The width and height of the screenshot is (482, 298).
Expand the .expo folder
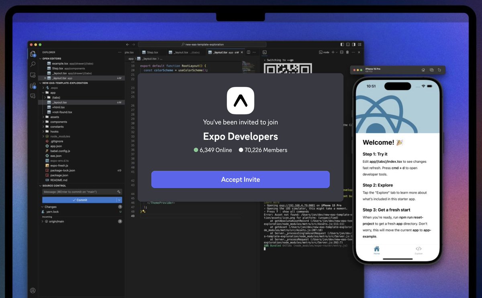[x=43, y=87]
